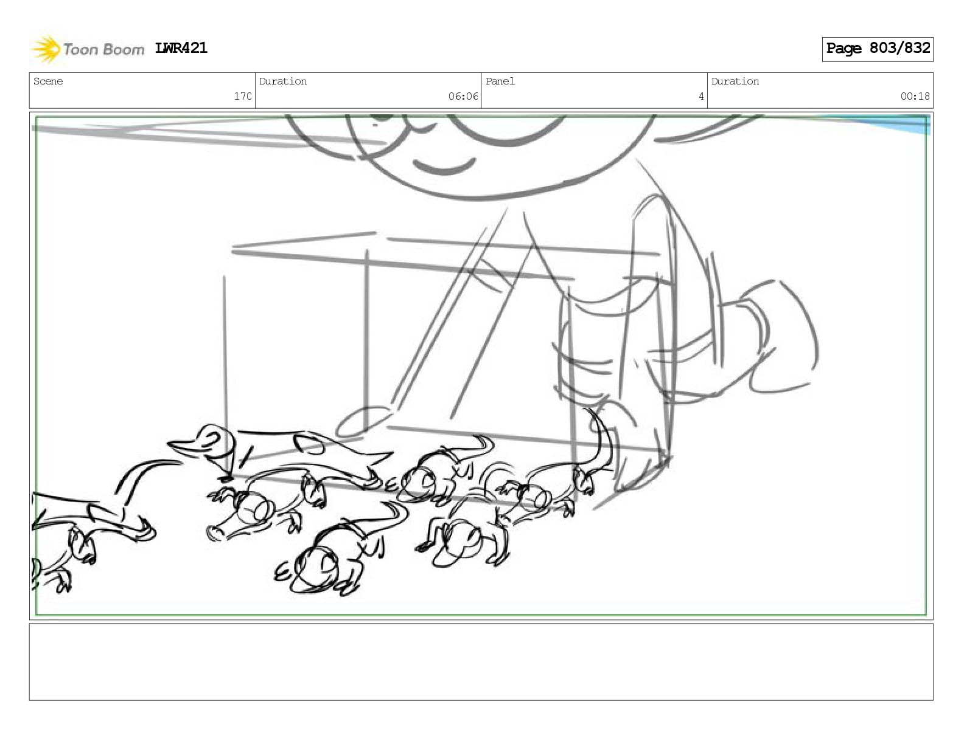Click the Page 803/832 indicator box
Viewport: 964px width, 744px height.
(878, 49)
